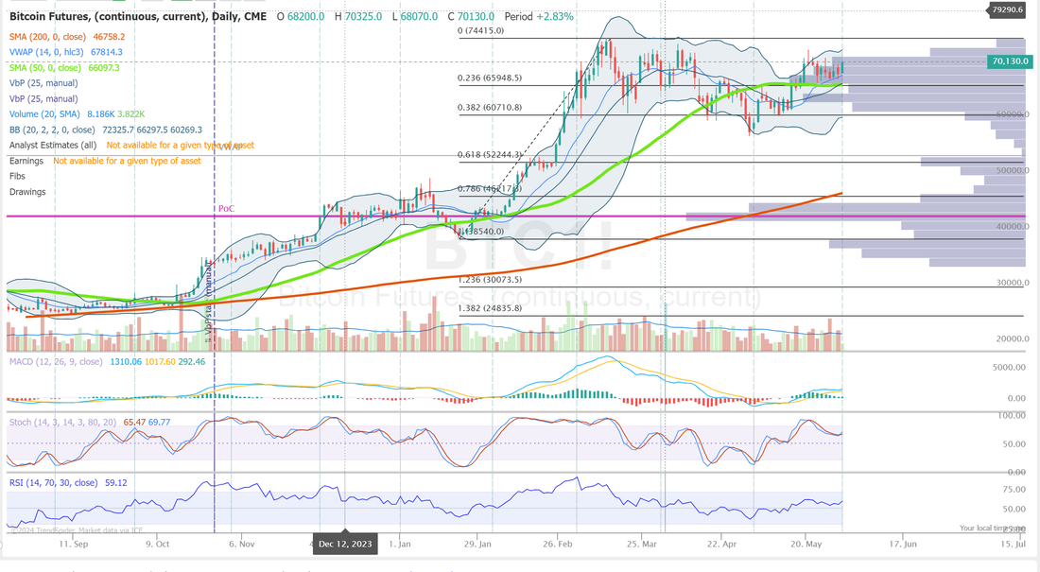
Task: Click the 17. Jun date on time axis
Action: point(903,544)
